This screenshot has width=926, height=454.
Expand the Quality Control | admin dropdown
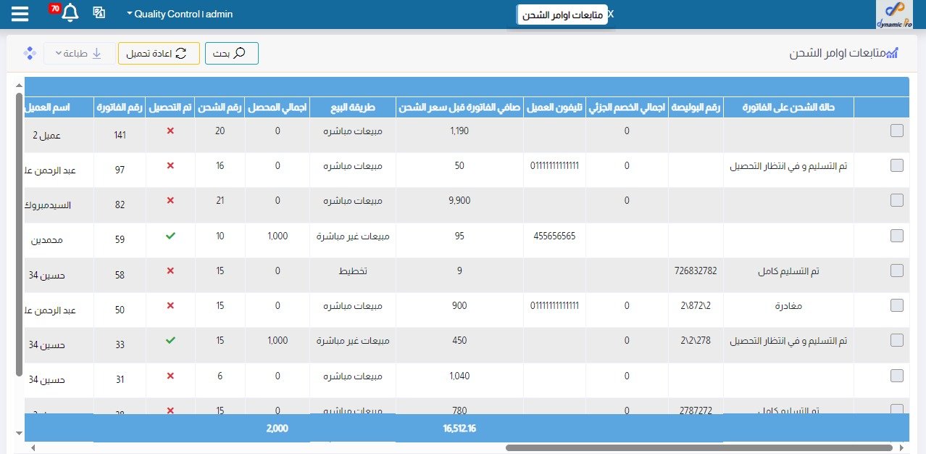click(x=179, y=14)
